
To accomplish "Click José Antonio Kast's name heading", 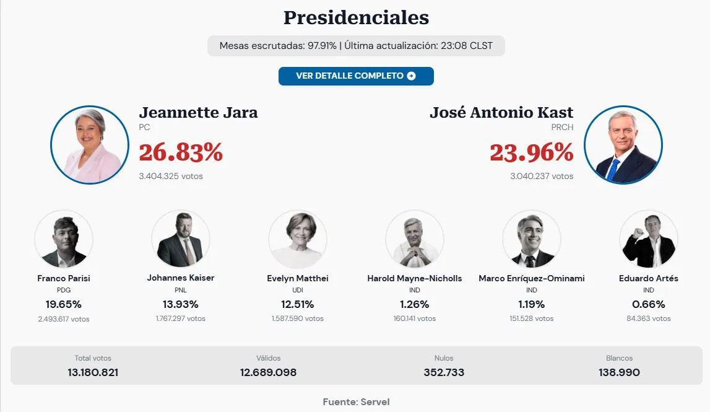I will (502, 113).
